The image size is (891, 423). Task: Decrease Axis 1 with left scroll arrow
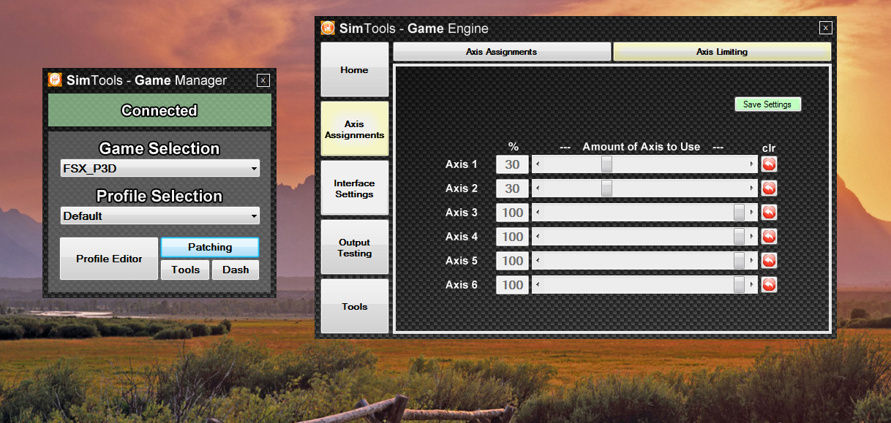(x=538, y=164)
